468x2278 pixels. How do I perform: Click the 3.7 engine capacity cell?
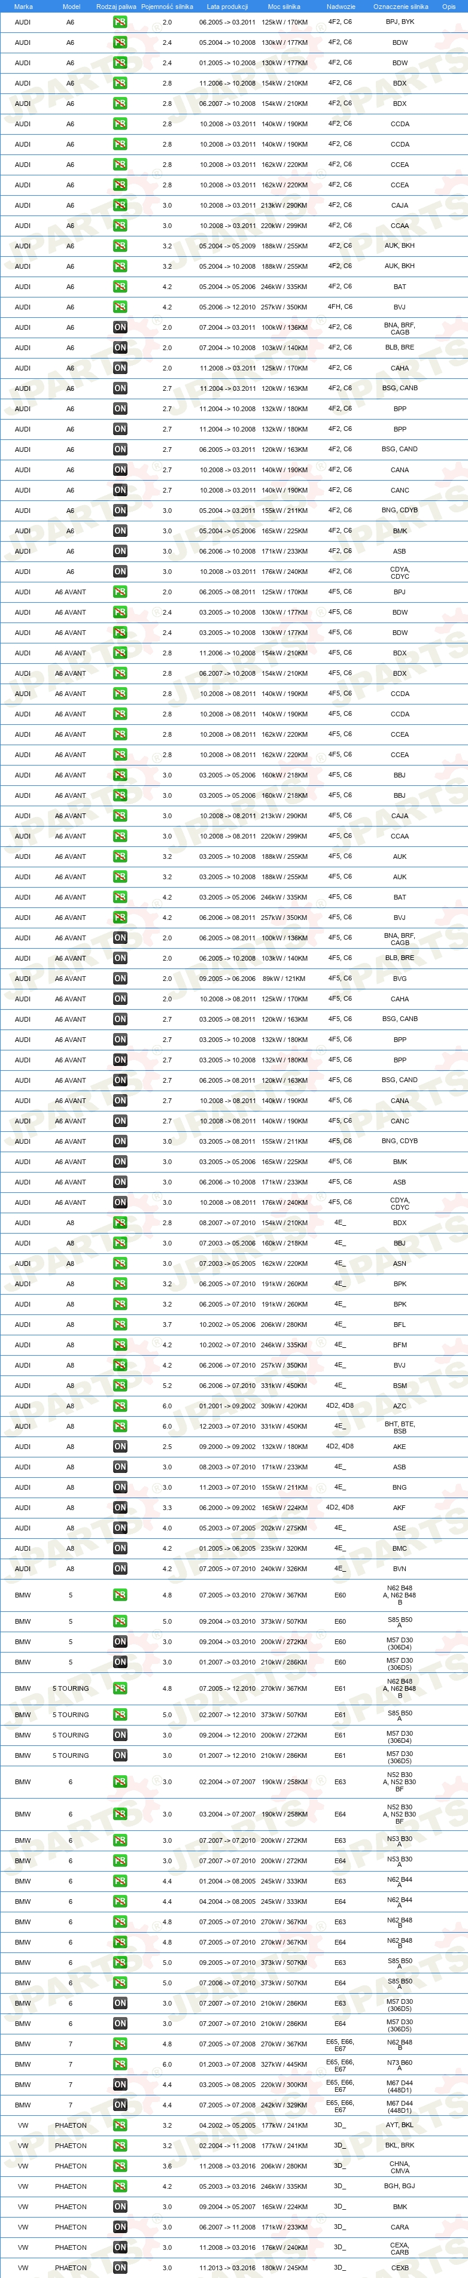pyautogui.click(x=167, y=1324)
